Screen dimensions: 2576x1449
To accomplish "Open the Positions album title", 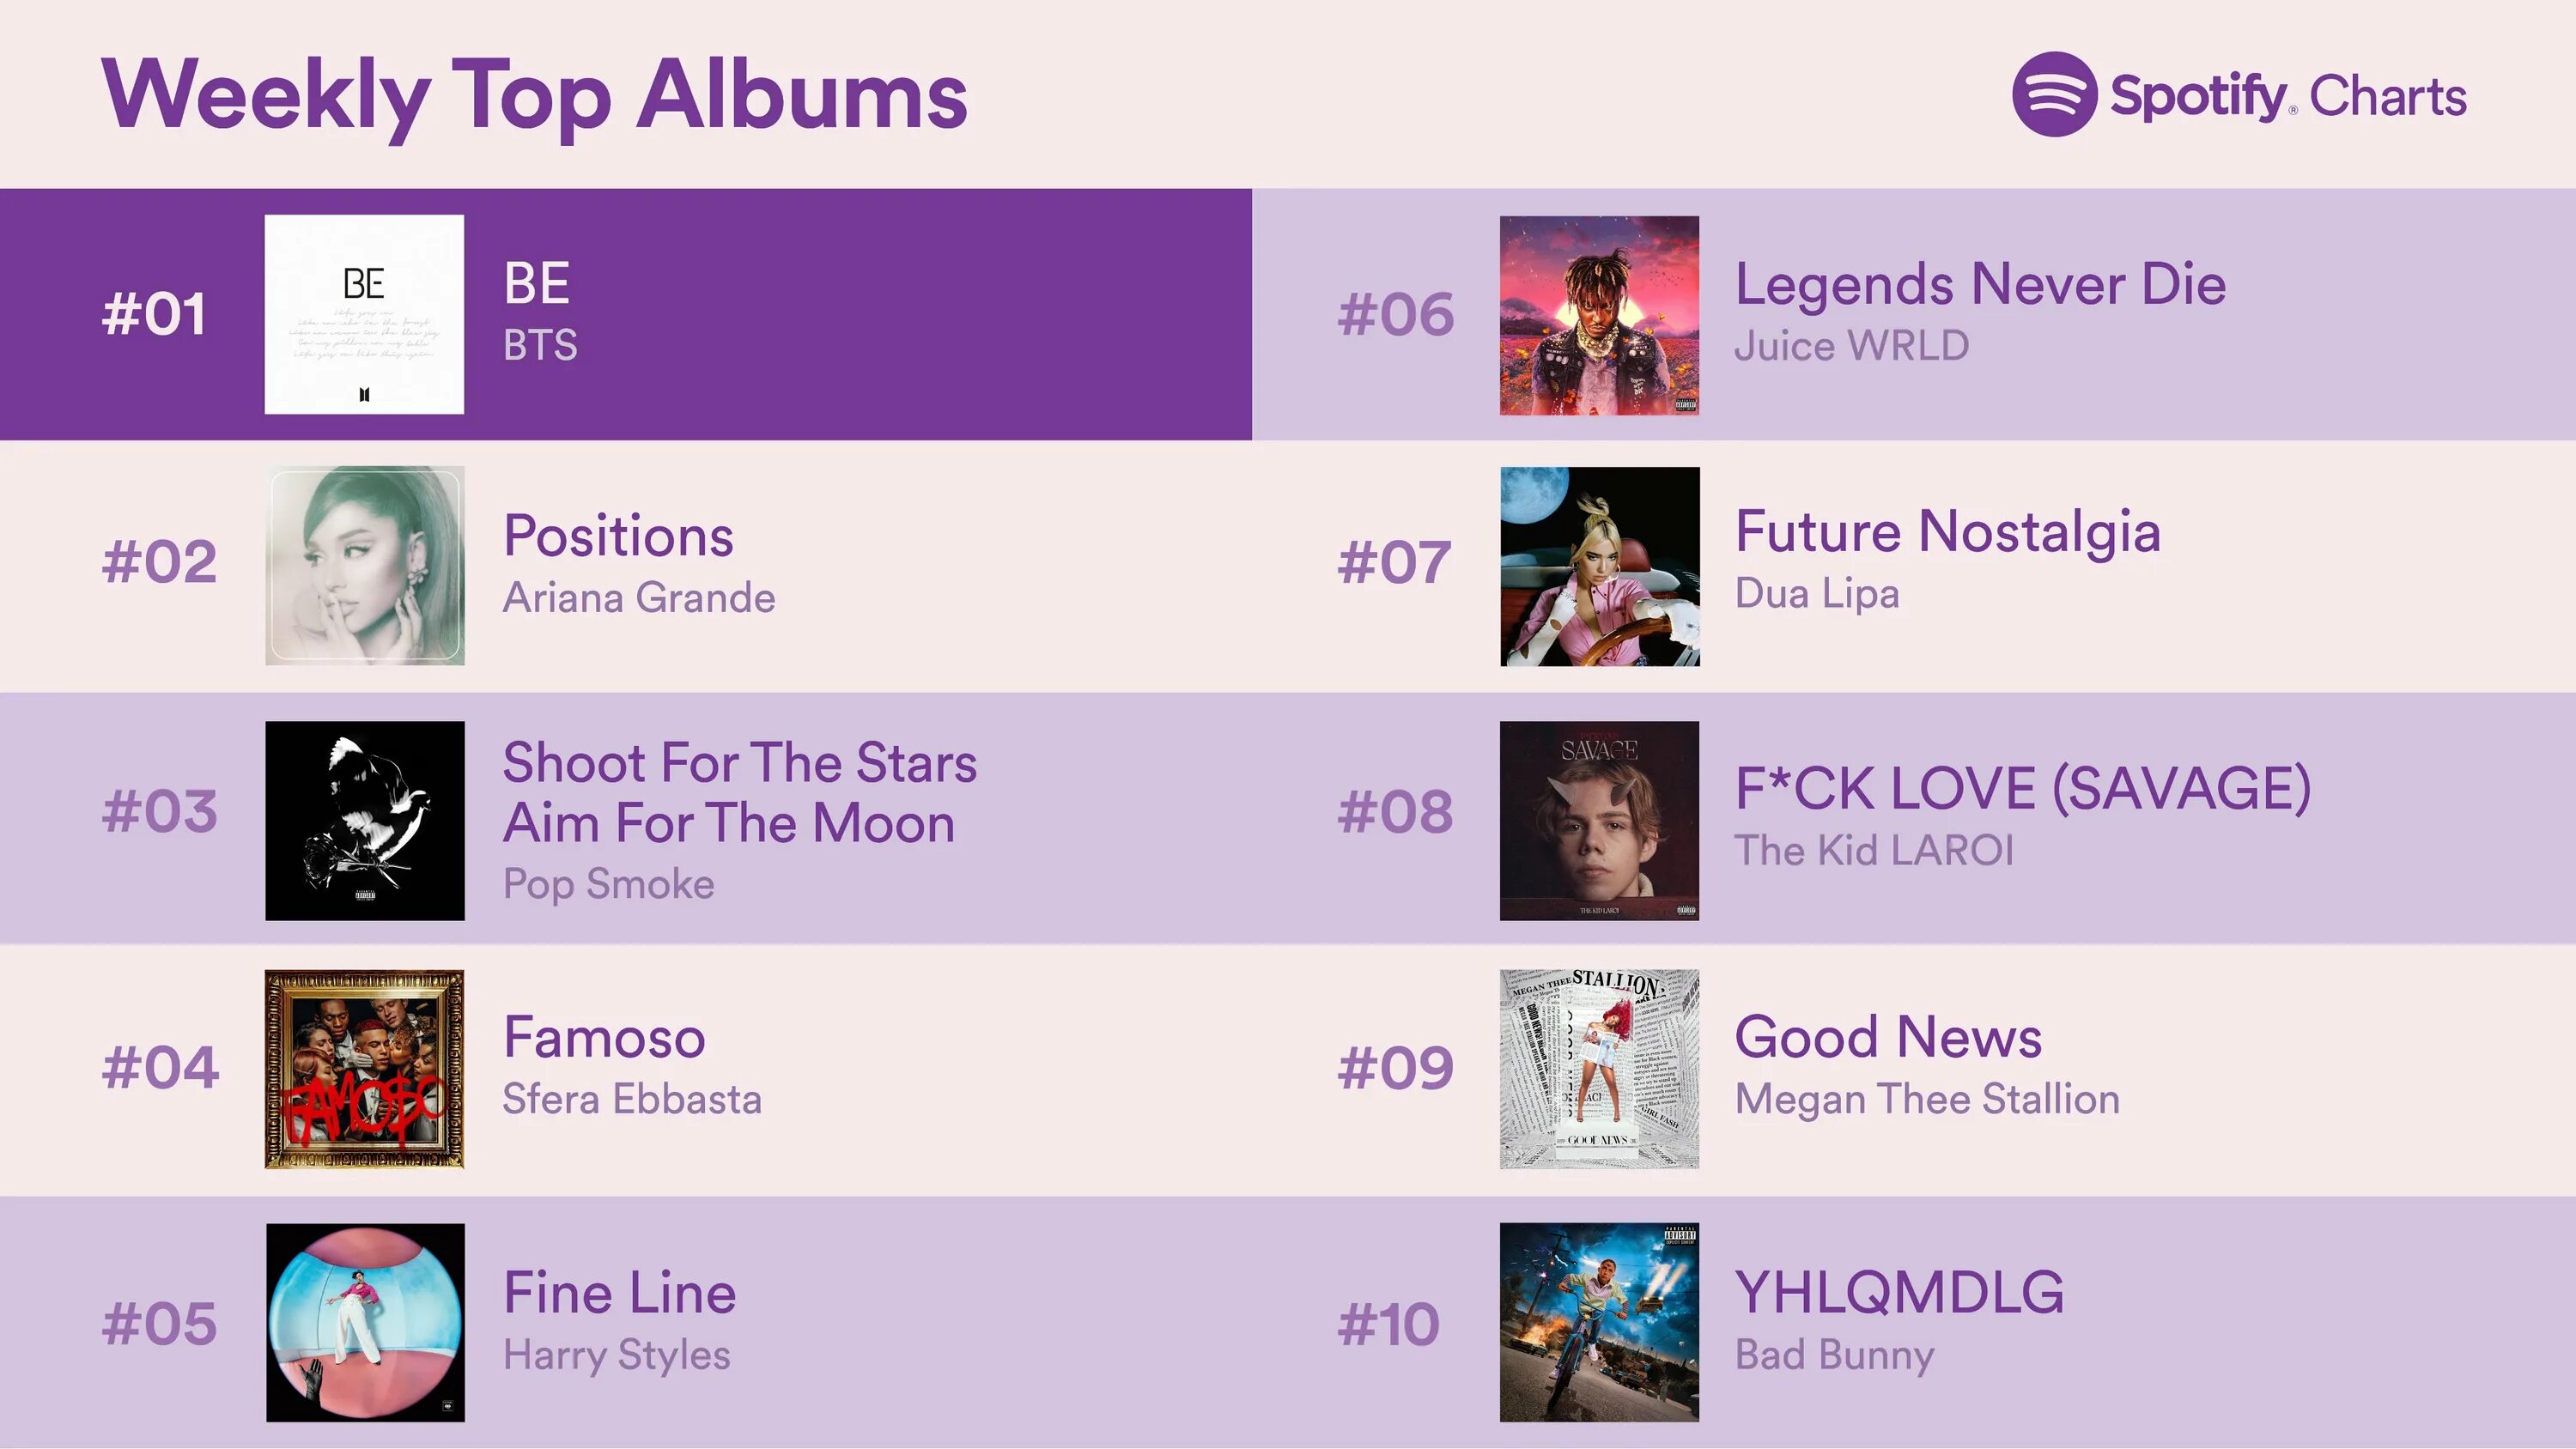I will tap(618, 536).
